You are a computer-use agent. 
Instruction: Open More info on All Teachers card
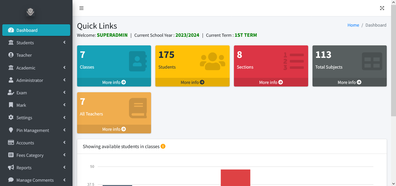(114, 129)
